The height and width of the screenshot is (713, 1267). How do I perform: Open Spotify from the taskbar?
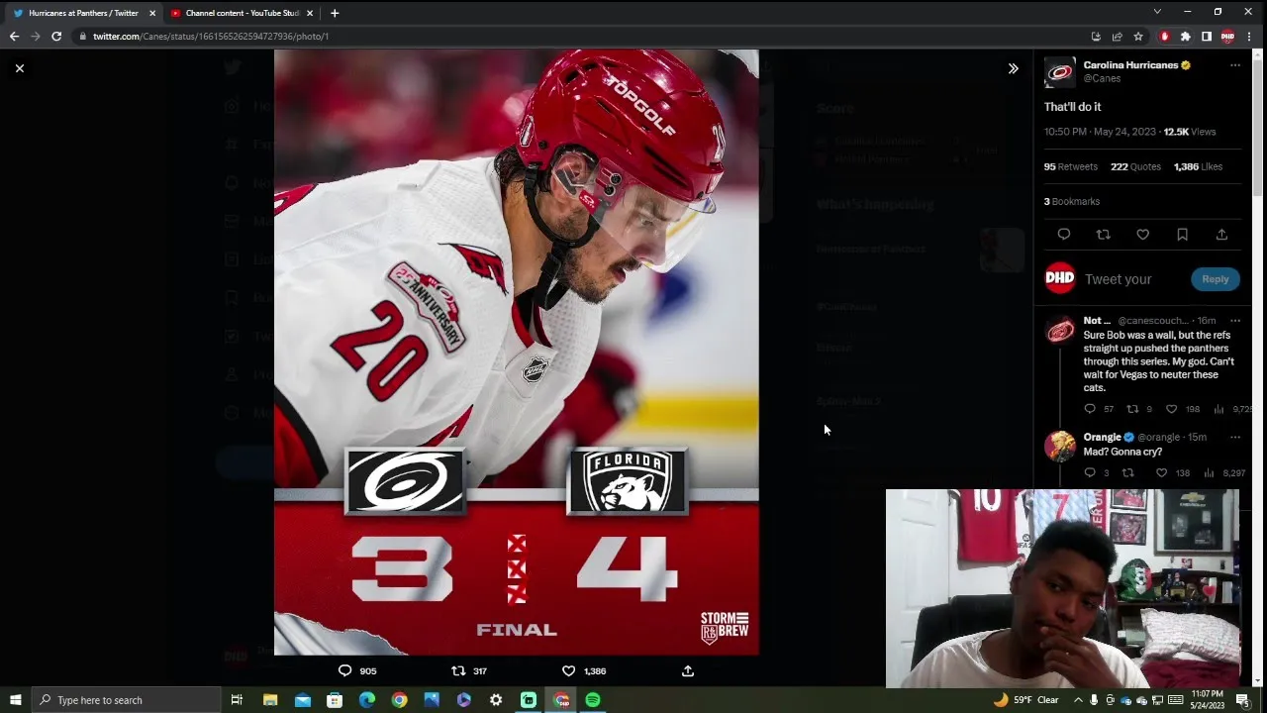coord(593,700)
